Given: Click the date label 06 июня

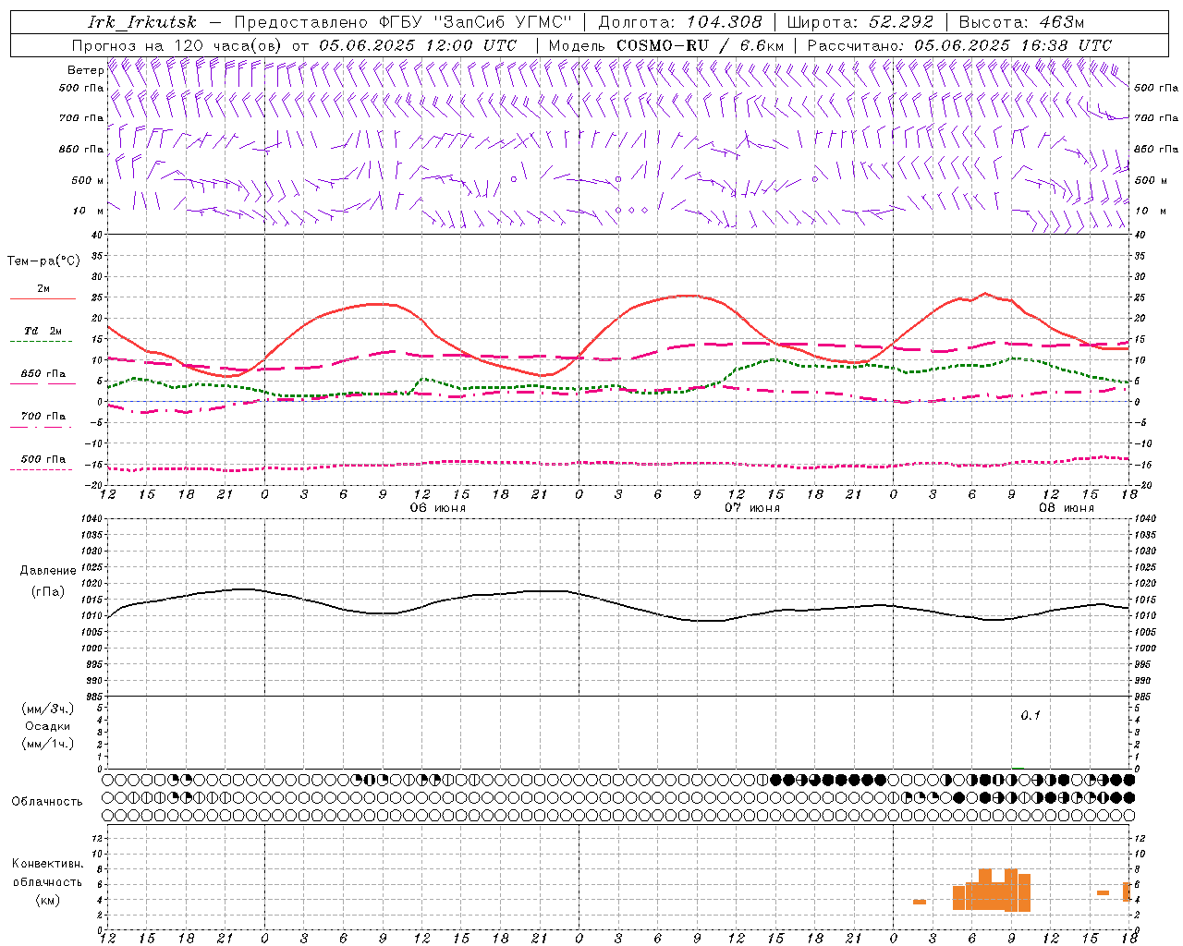Looking at the screenshot, I should (438, 508).
